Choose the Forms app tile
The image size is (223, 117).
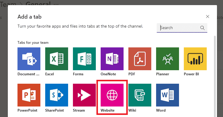(x=84, y=59)
